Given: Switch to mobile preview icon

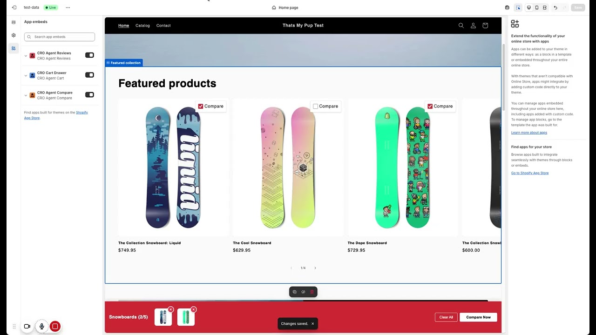Looking at the screenshot, I should [x=537, y=7].
